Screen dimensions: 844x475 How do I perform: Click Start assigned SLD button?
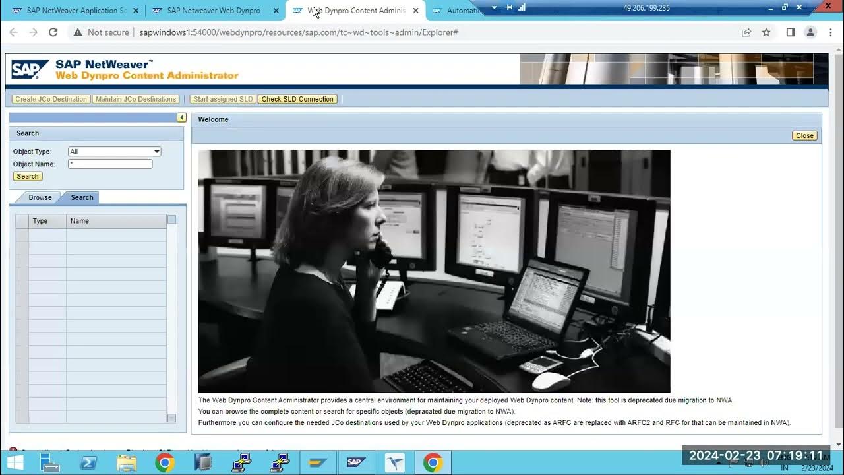point(223,99)
